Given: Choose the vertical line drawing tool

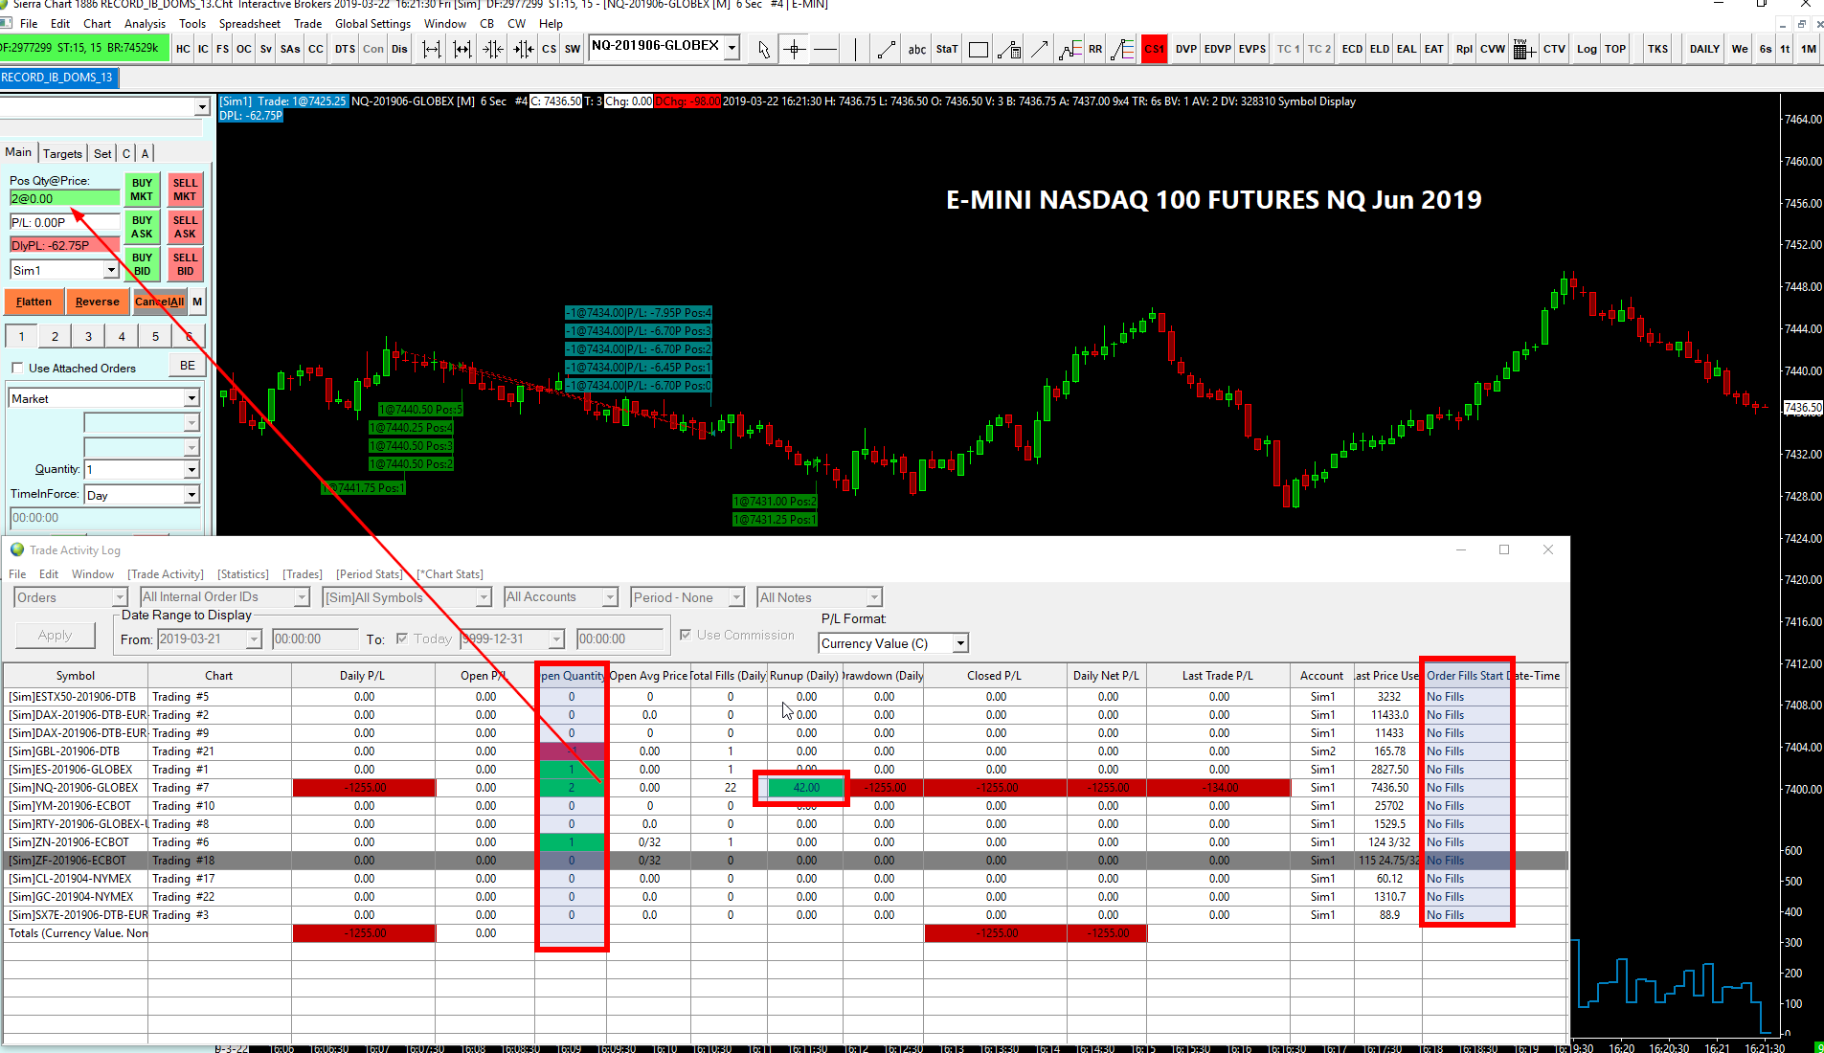Looking at the screenshot, I should pos(855,49).
